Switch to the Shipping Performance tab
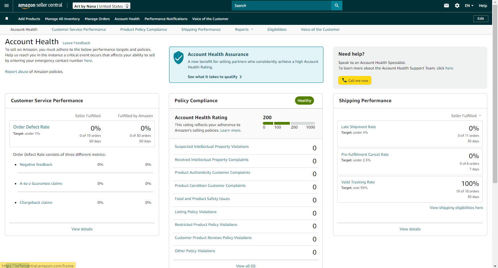The width and height of the screenshot is (498, 268). (x=201, y=29)
